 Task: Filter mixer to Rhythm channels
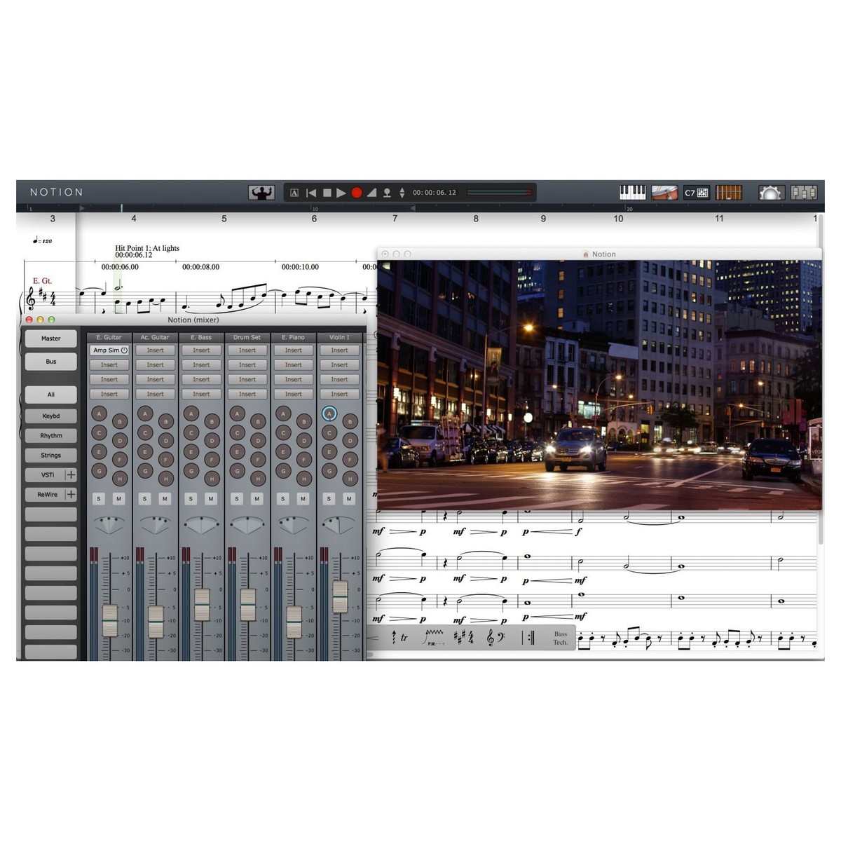[x=51, y=436]
